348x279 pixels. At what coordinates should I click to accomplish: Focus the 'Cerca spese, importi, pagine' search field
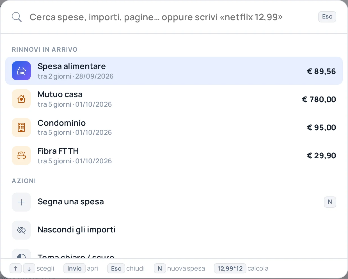156,17
